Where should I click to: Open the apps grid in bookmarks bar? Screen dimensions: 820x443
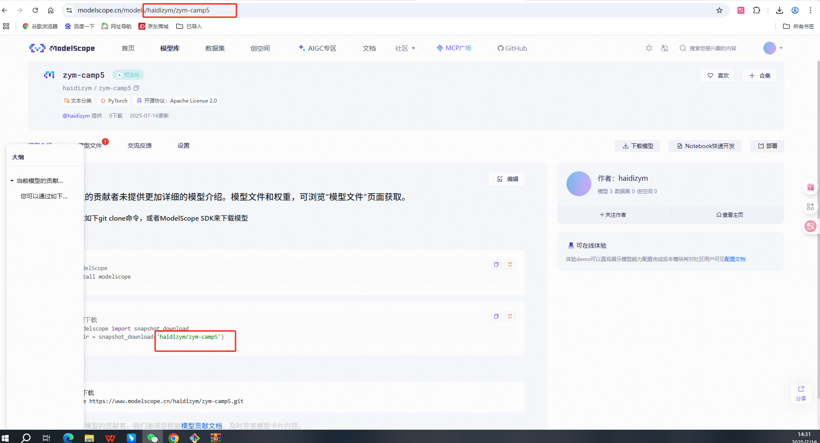[6, 26]
